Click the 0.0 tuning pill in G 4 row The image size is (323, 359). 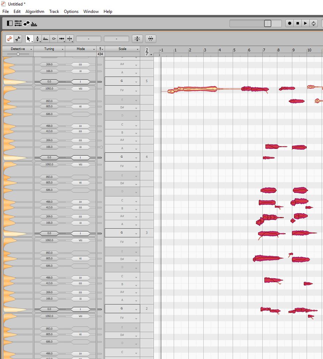(x=49, y=158)
